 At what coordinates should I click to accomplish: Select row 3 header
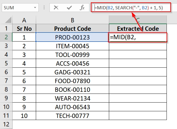pos(6,46)
